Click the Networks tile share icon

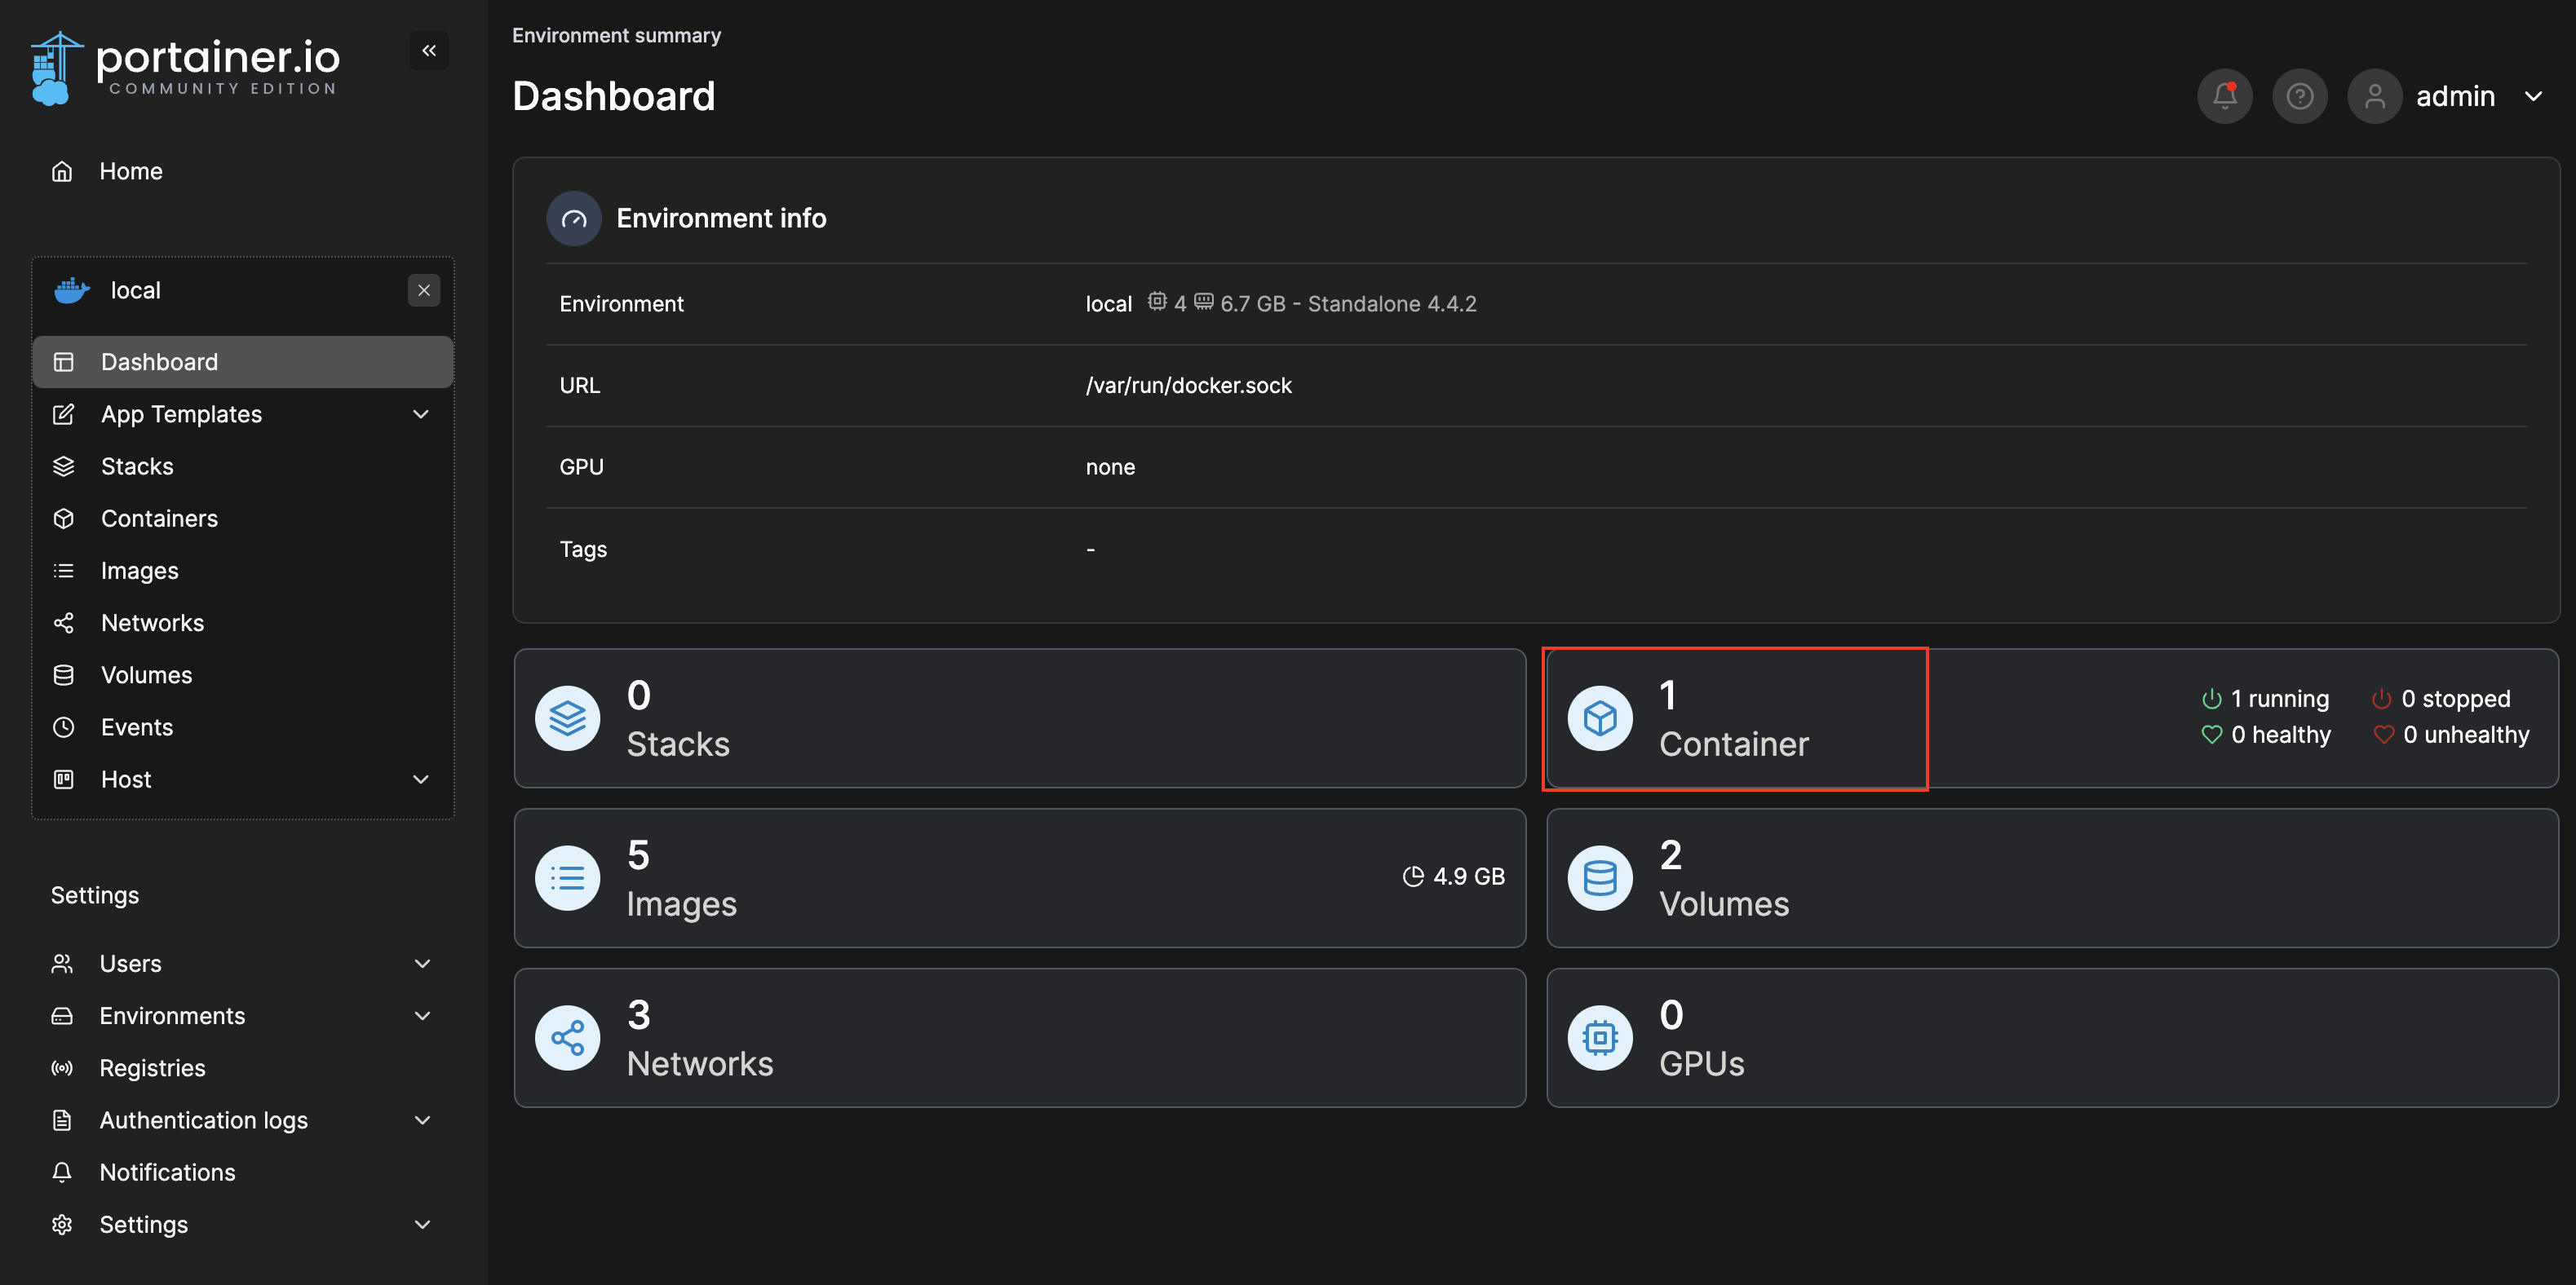[567, 1038]
